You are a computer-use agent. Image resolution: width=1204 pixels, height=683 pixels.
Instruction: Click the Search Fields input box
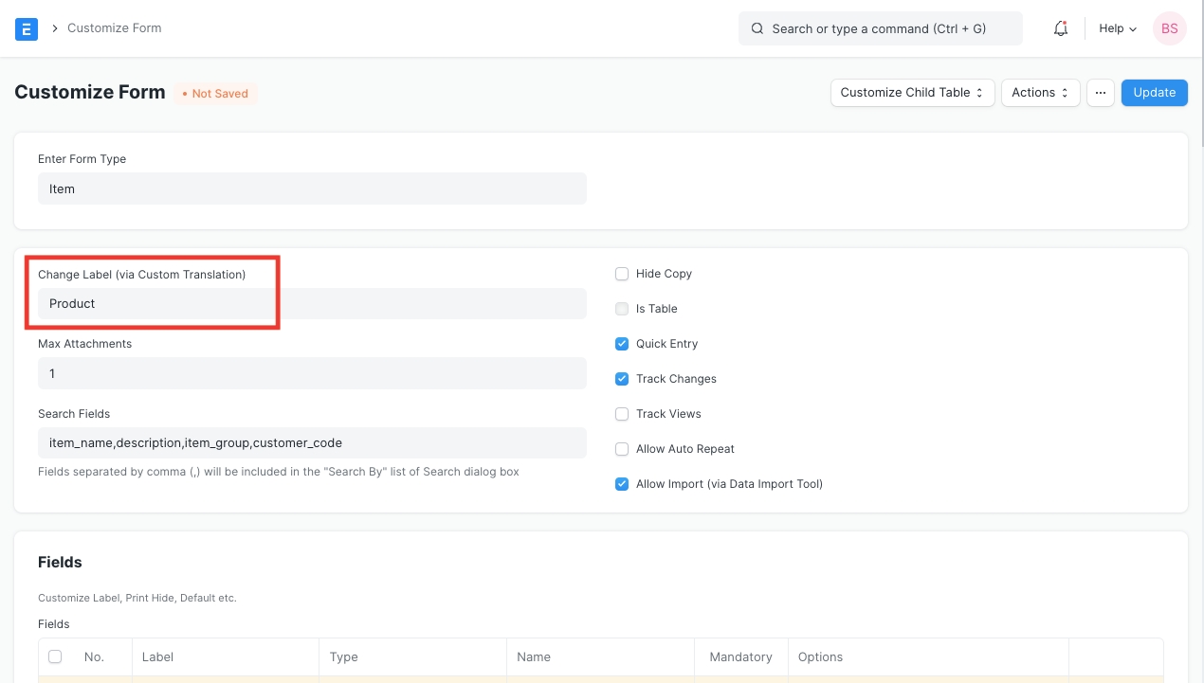tap(312, 442)
